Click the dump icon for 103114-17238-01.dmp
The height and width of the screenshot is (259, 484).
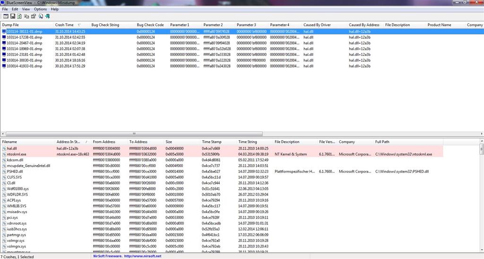coord(4,37)
